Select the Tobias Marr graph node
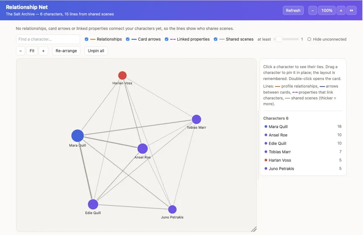 [x=196, y=119]
